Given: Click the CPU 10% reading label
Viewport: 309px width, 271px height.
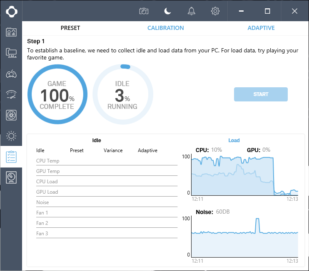Looking at the screenshot, I should pos(209,150).
